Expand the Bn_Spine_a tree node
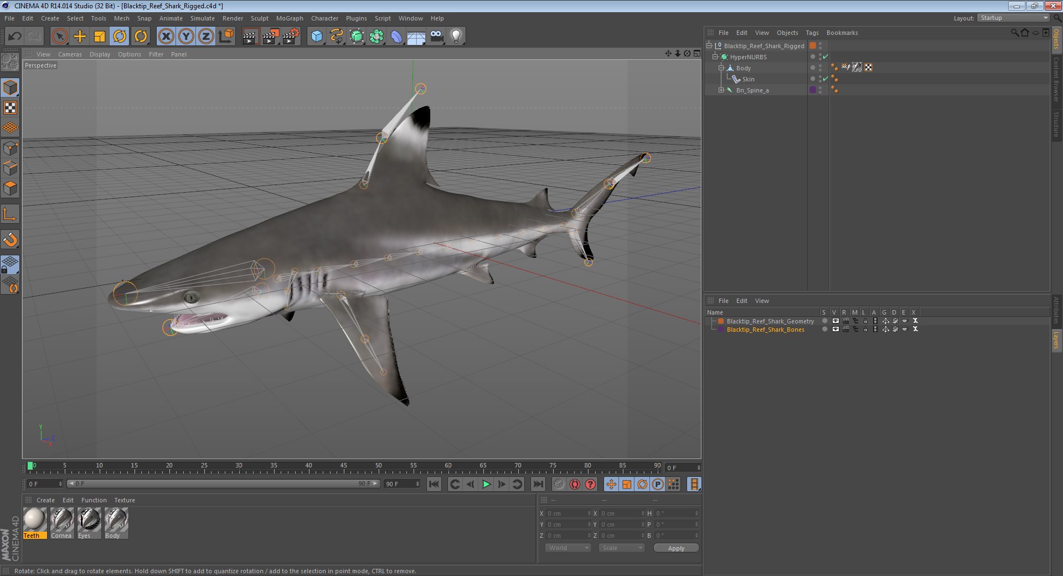 tap(721, 90)
